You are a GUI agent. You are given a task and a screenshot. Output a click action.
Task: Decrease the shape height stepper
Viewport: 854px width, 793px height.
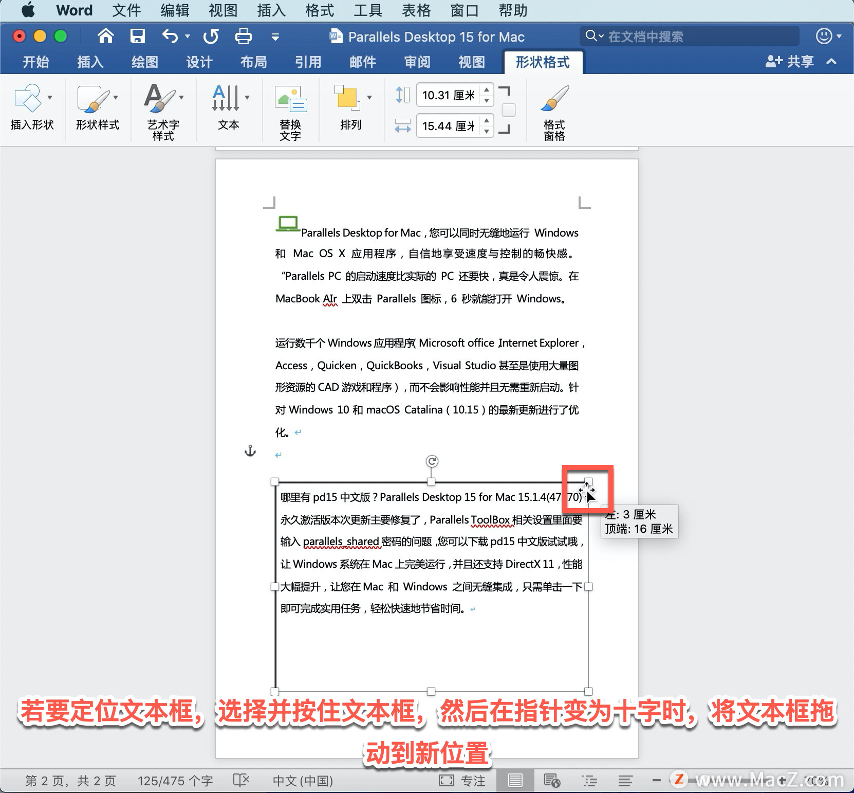pyautogui.click(x=487, y=101)
